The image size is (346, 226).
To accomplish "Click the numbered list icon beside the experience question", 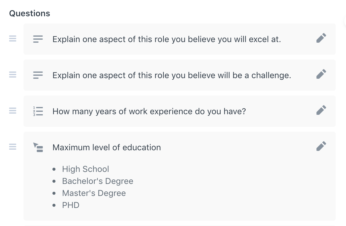I will [38, 111].
